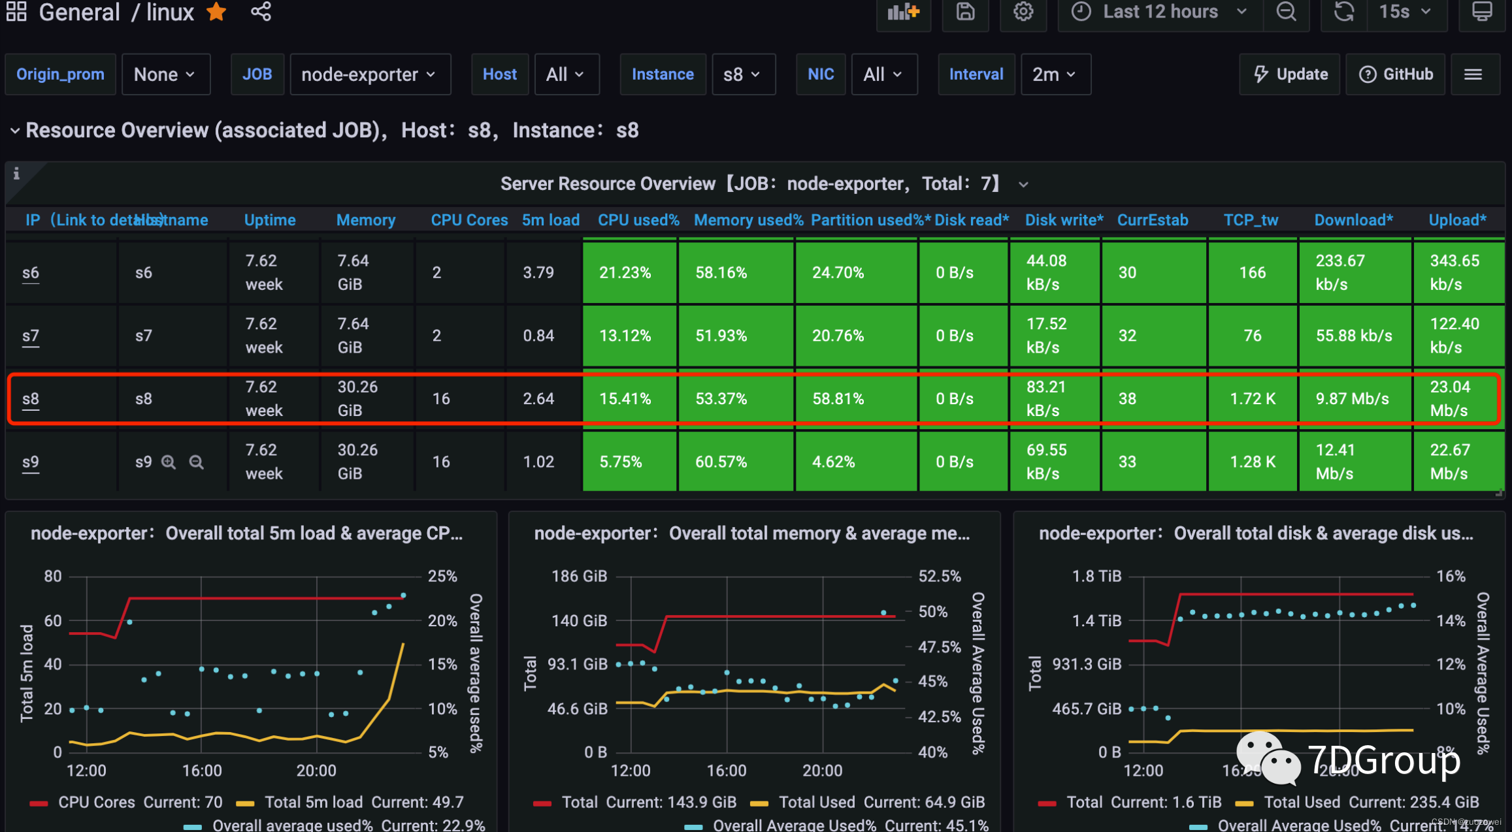The height and width of the screenshot is (832, 1512).
Task: Sort by TCP_tw column
Action: 1251,220
